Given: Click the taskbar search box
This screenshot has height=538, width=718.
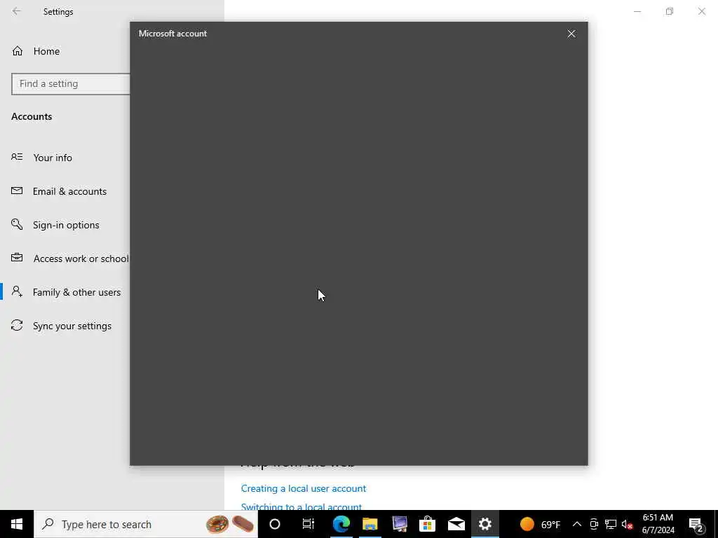Looking at the screenshot, I should tap(146, 524).
